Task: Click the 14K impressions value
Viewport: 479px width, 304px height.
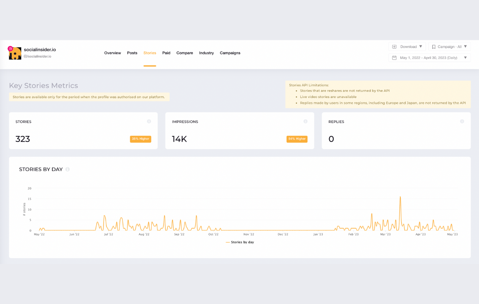Action: [179, 139]
